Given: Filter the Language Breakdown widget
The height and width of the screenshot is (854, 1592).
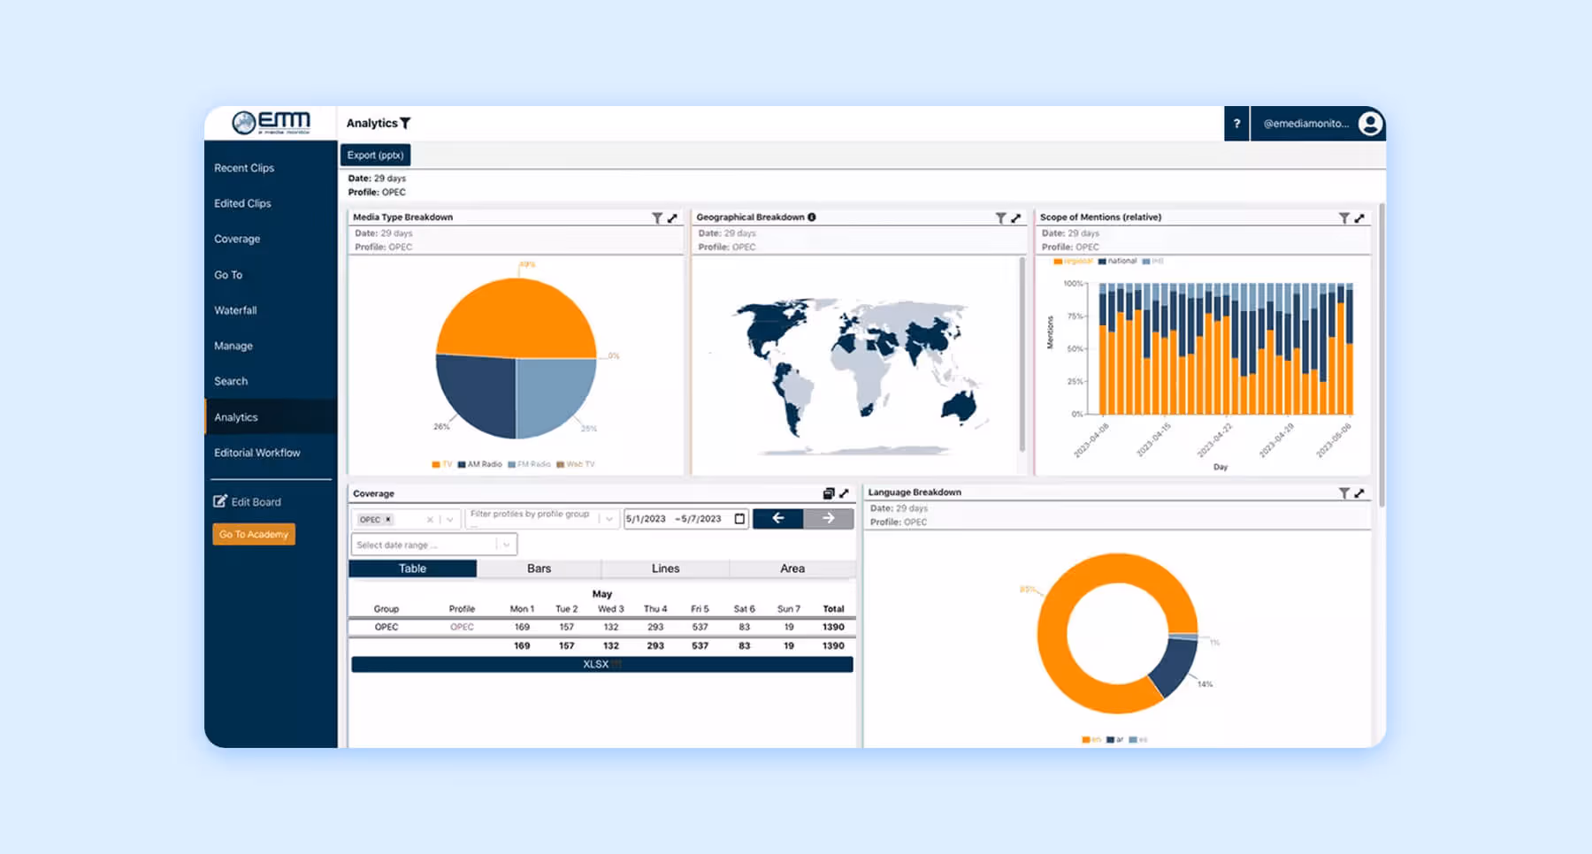Looking at the screenshot, I should click(1344, 493).
